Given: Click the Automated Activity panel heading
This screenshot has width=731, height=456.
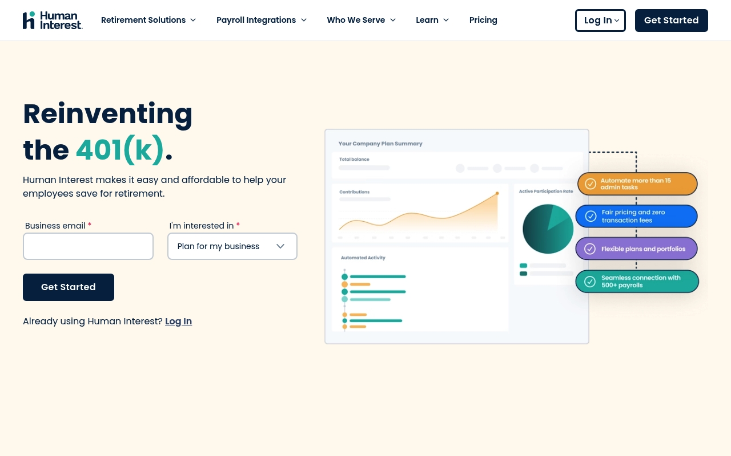Looking at the screenshot, I should click(x=363, y=258).
